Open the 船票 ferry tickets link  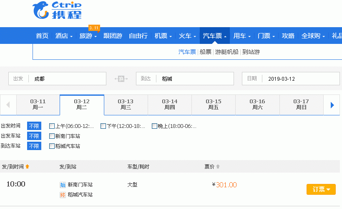(x=205, y=52)
